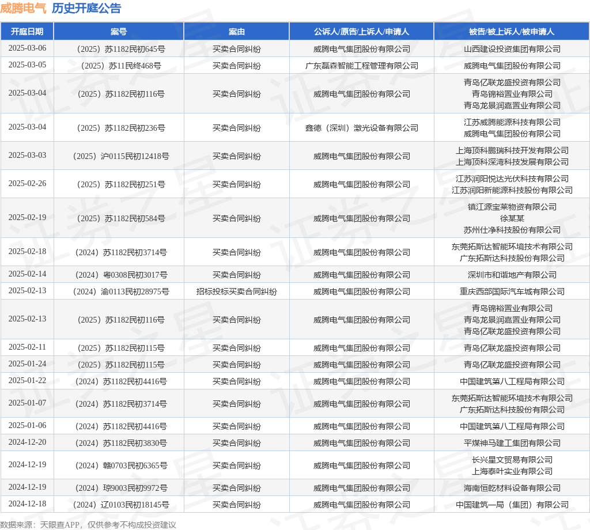590x530 pixels.
Task: Select the date 2025-02-11
Action: click(28, 347)
